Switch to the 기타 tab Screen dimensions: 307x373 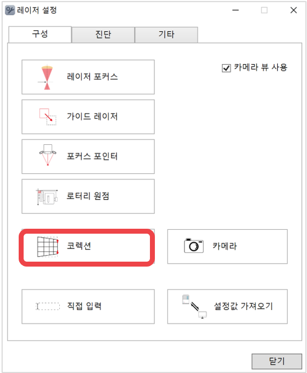tap(166, 35)
